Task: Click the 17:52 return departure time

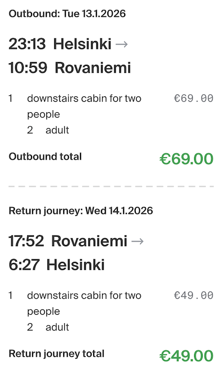Action: click(x=26, y=241)
